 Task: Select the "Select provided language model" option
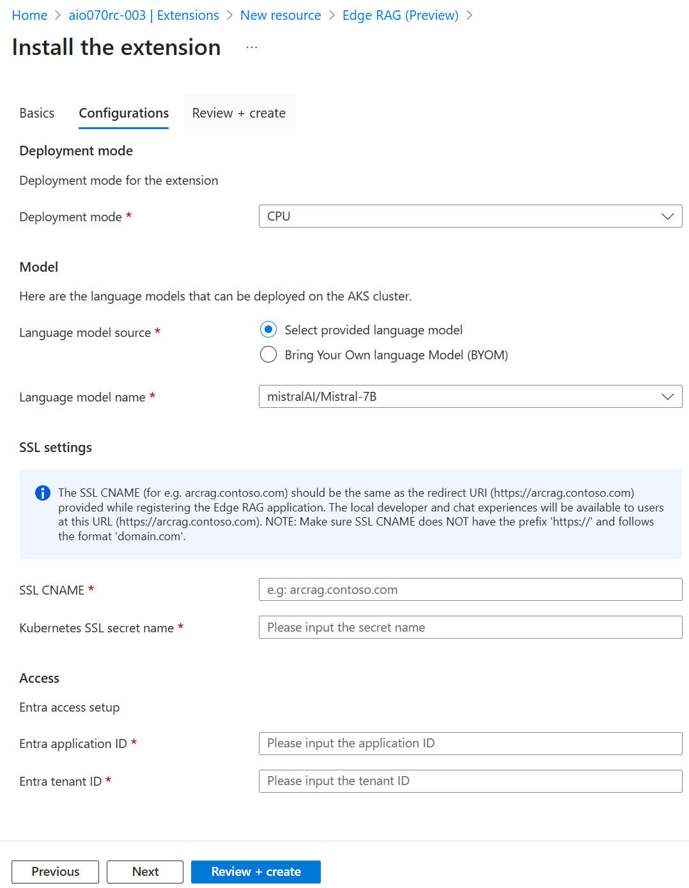coord(268,329)
